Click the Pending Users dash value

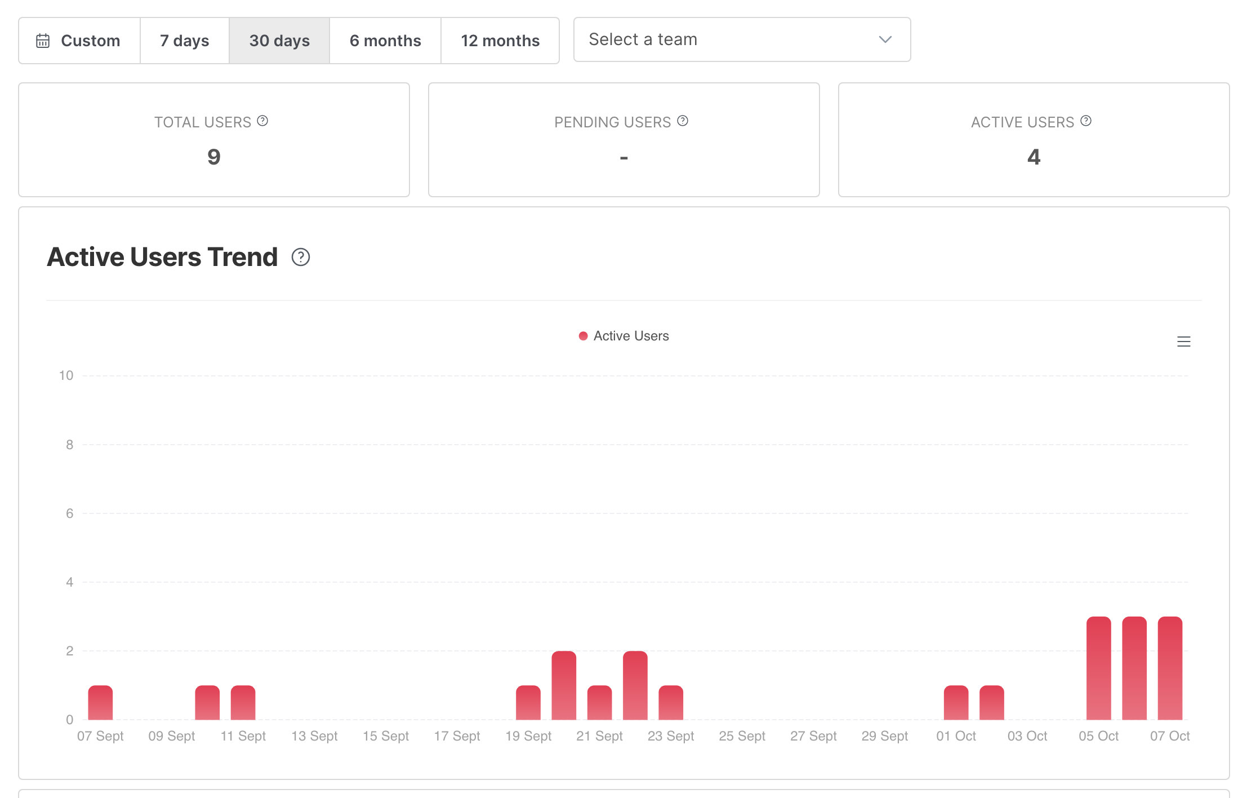624,158
